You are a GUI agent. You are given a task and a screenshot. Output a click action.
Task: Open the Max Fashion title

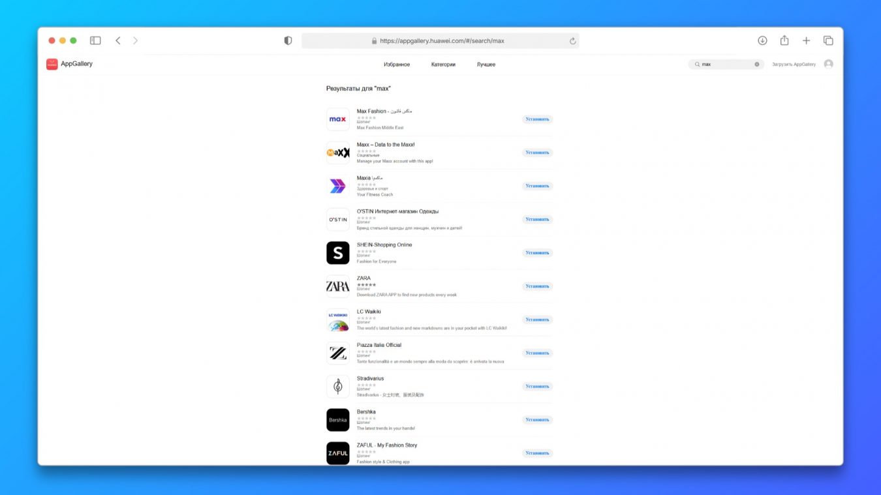pyautogui.click(x=384, y=112)
